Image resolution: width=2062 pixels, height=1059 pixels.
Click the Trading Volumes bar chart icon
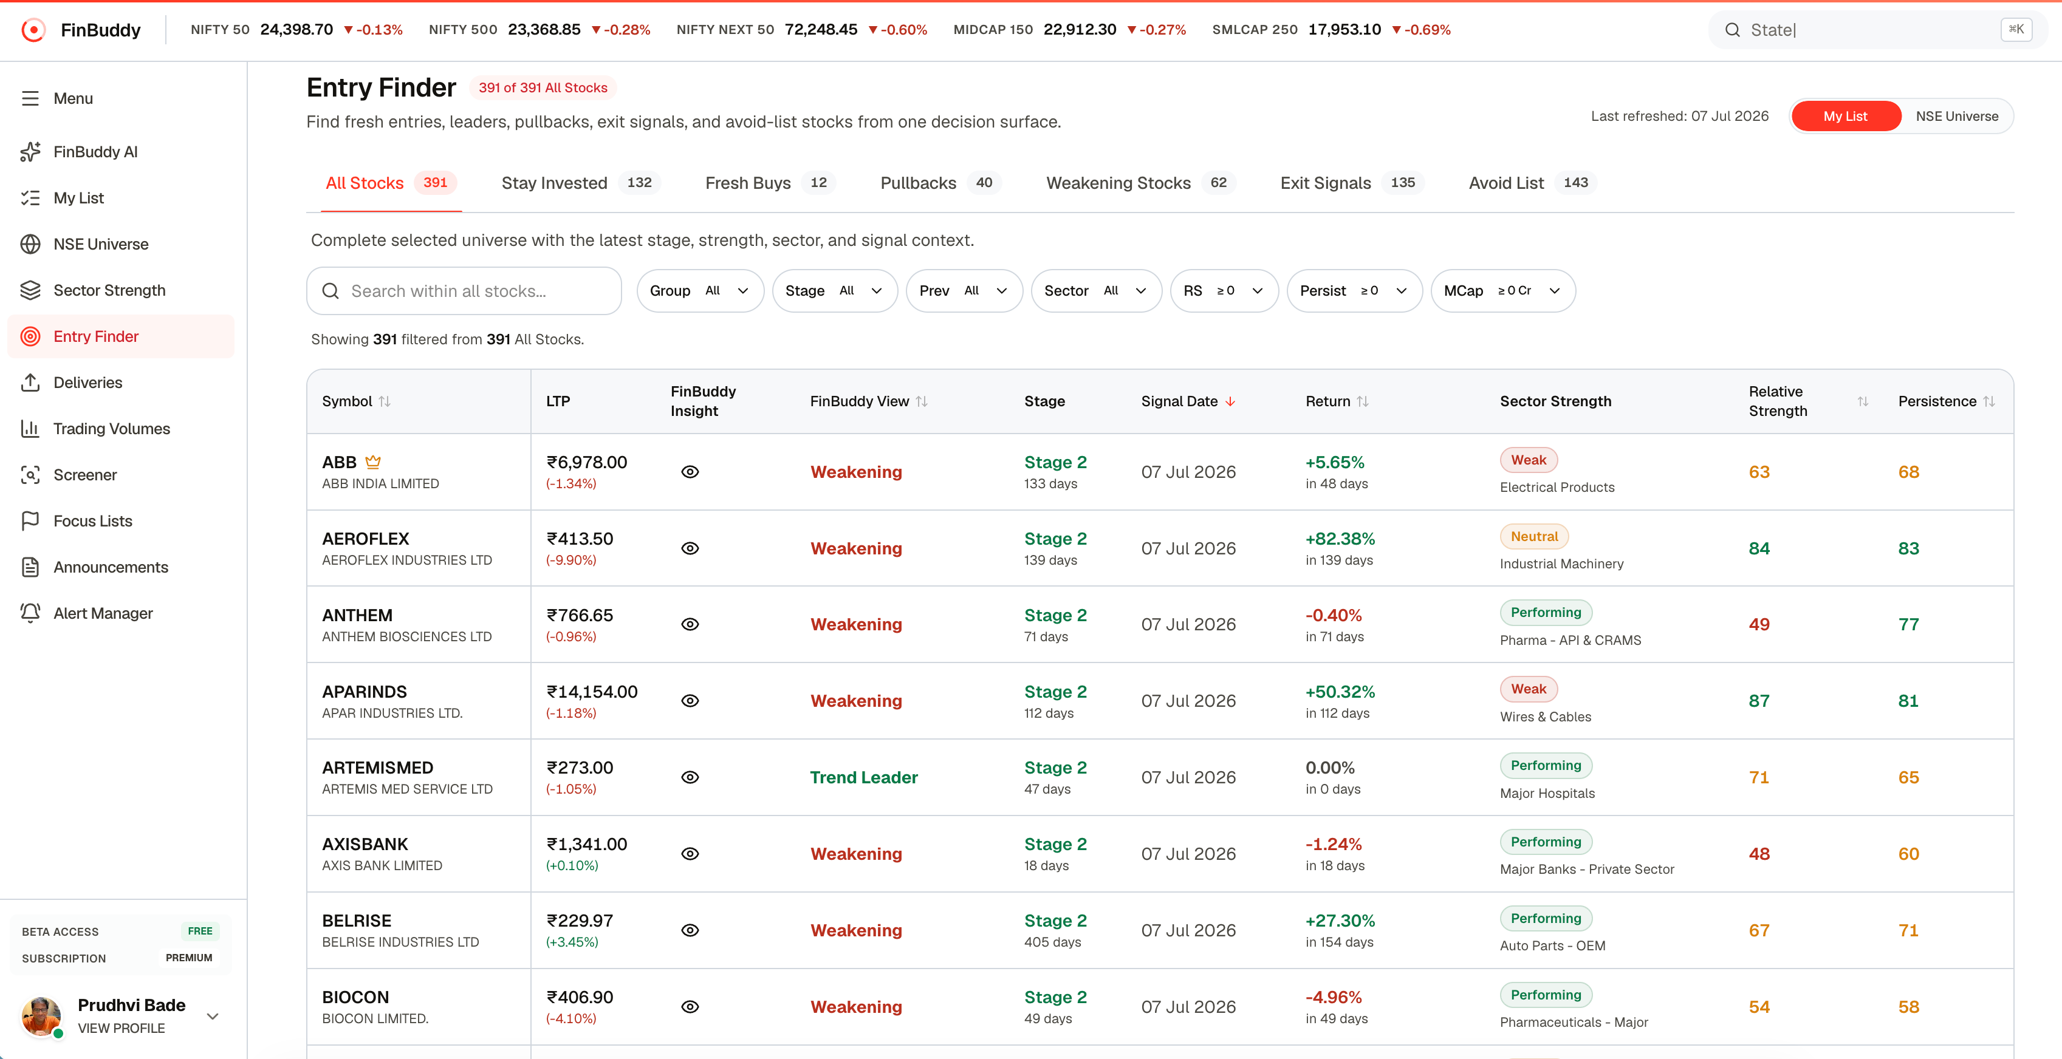[x=30, y=429]
